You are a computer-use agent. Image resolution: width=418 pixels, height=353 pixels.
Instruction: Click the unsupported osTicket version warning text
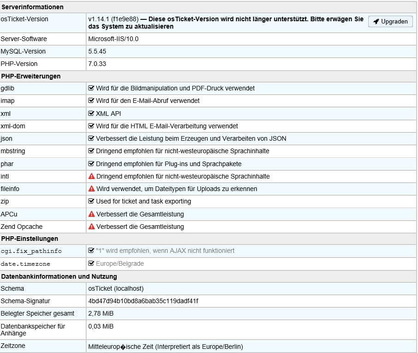(x=226, y=23)
